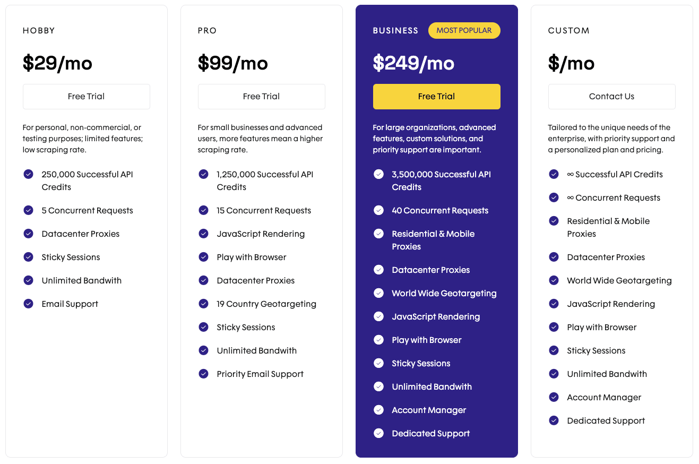The image size is (699, 464).
Task: Click white check icon beside 40 Concurrent Requests
Action: 378,210
